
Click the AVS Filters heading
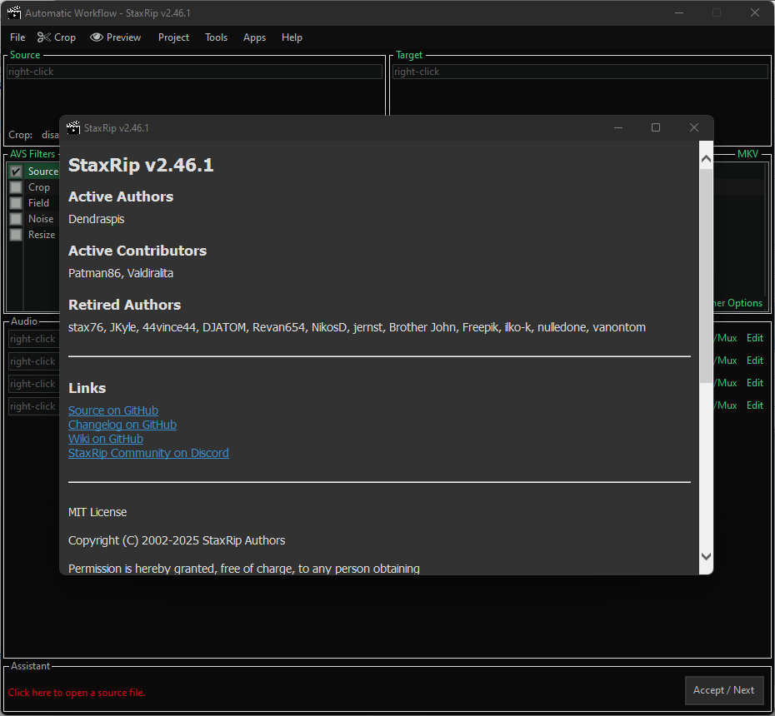click(32, 154)
